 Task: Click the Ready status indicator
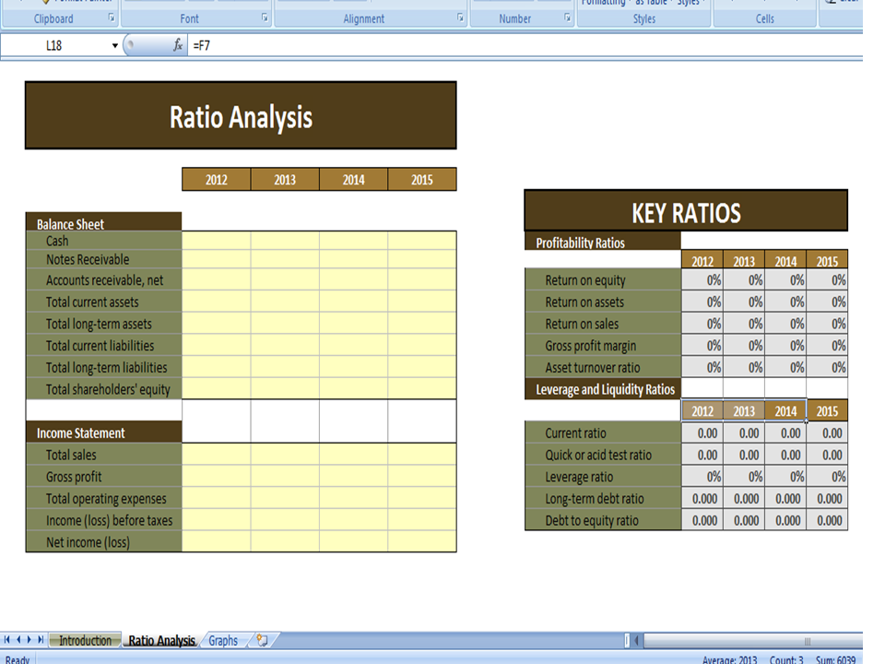[18, 659]
